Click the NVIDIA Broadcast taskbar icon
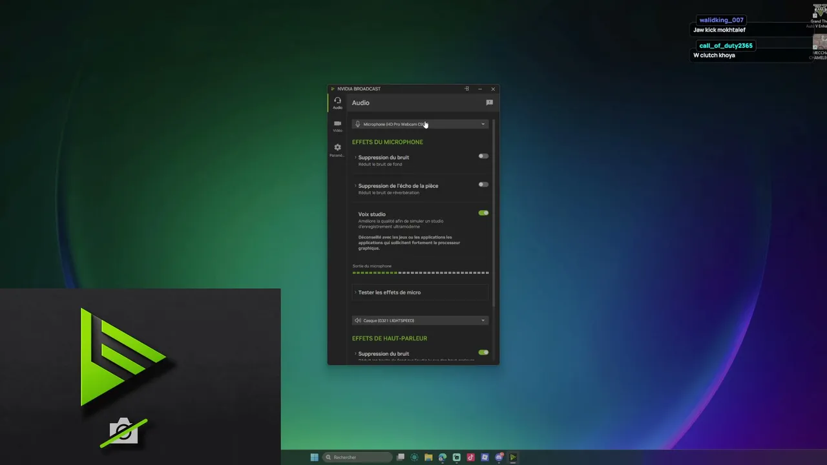 click(513, 457)
